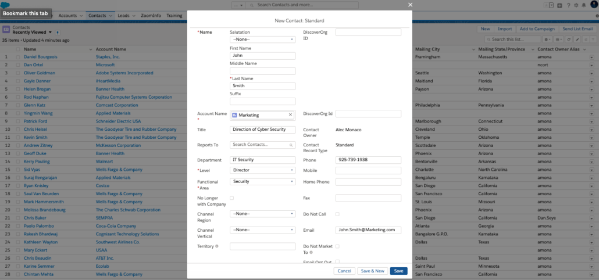Click into the Mobile phone field
This screenshot has height=280, width=599.
[368, 171]
